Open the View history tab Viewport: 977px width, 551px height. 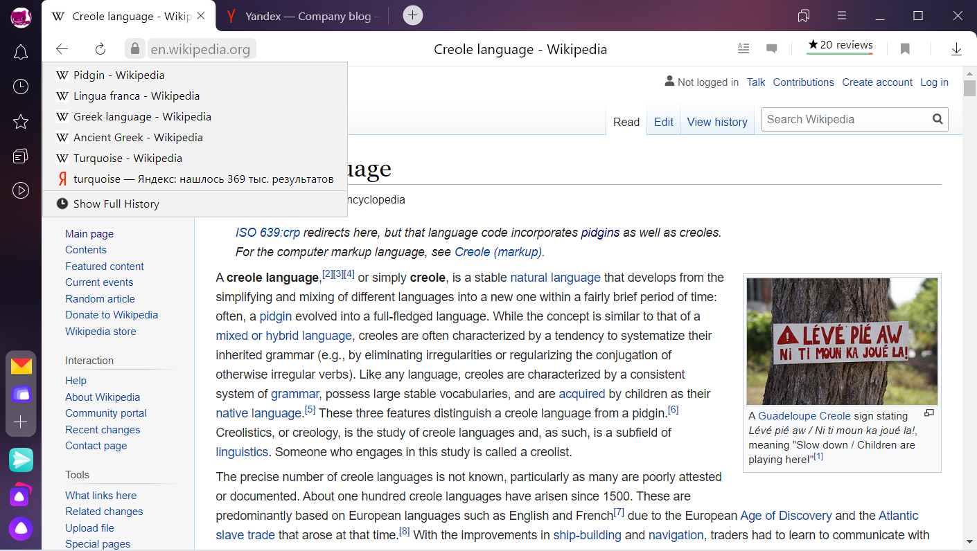tap(717, 122)
